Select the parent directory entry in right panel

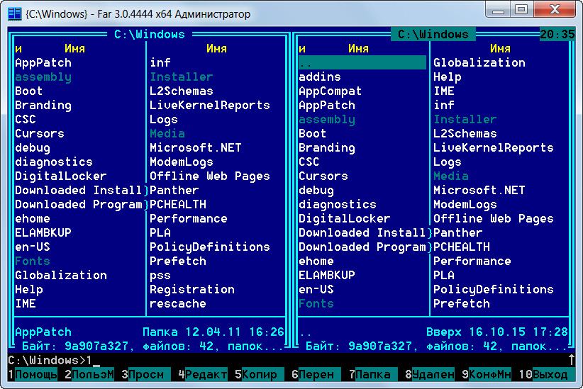point(362,63)
